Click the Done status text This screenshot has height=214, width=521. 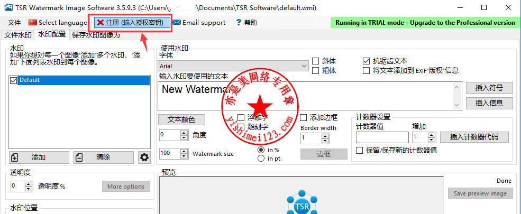pos(504,181)
